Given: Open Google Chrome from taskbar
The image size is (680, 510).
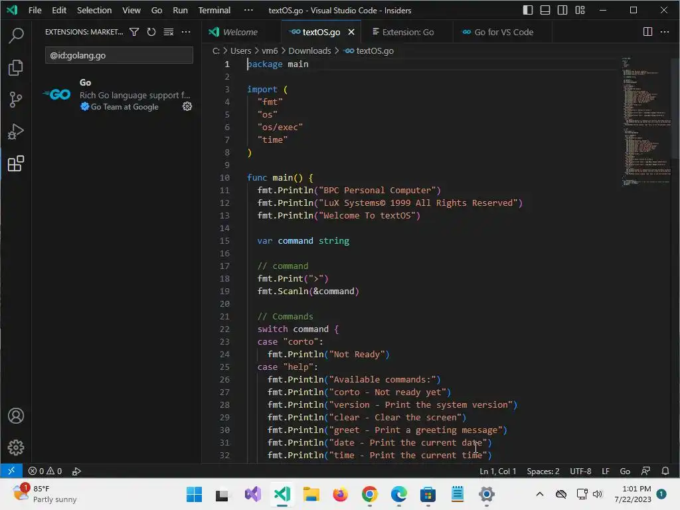Looking at the screenshot, I should pos(369,494).
